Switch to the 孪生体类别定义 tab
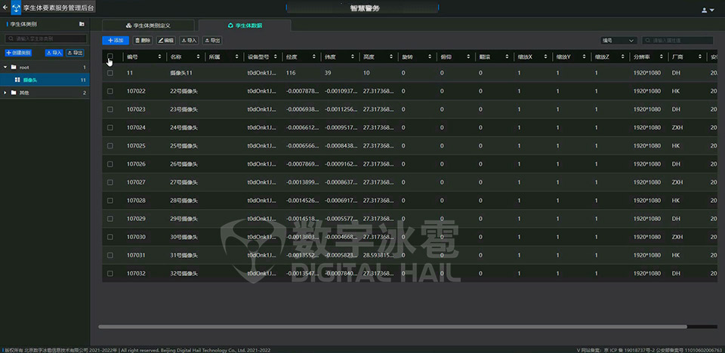The image size is (725, 353). [x=148, y=26]
